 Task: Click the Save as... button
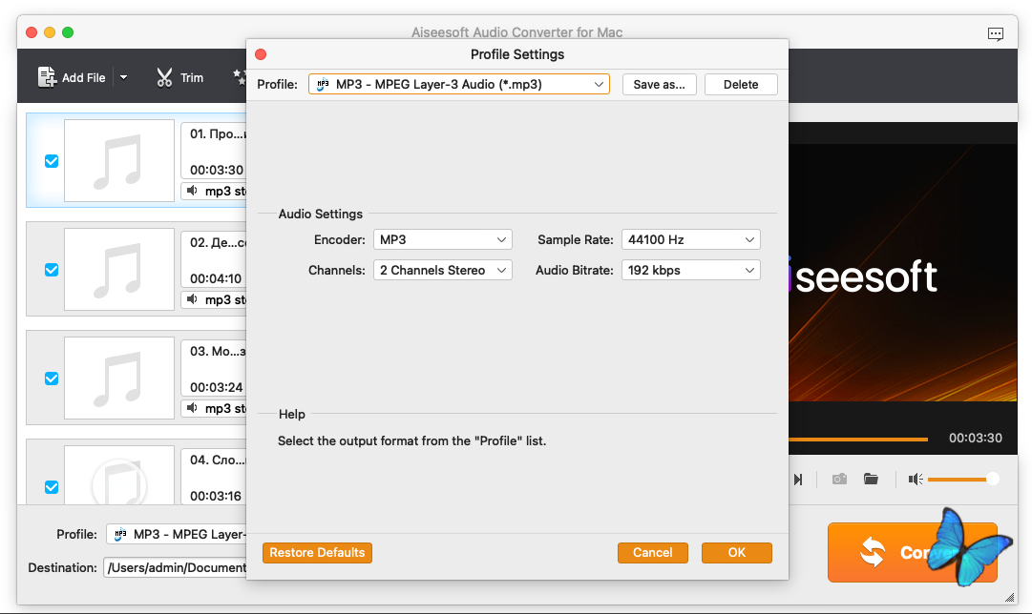660,84
